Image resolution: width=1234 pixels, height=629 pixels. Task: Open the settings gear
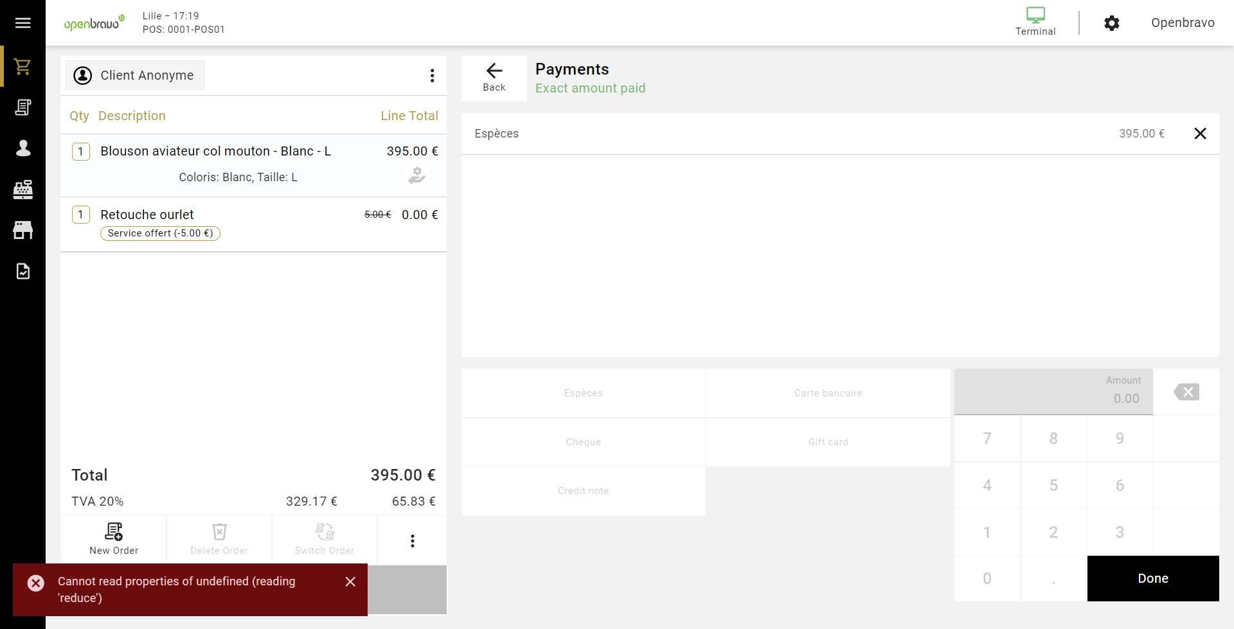tap(1111, 23)
